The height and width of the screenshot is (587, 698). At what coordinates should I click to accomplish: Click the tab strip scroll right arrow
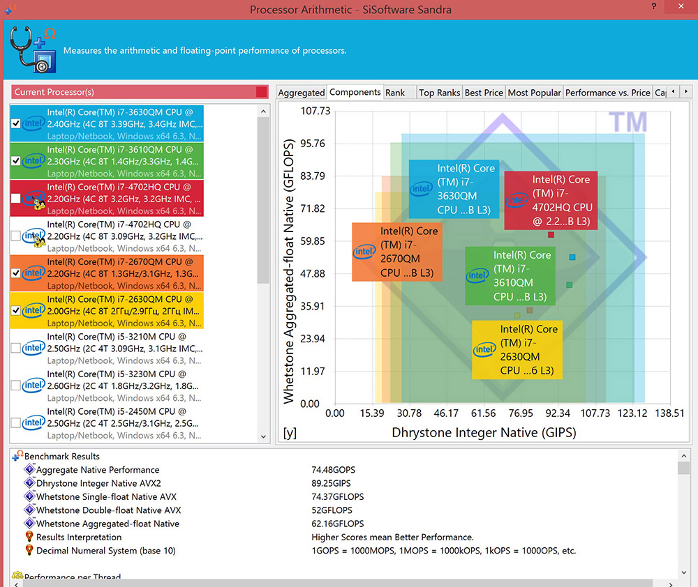point(686,91)
